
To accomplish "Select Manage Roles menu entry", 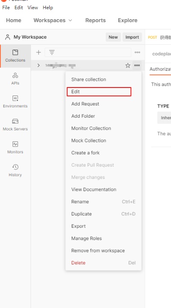I will tap(104, 238).
